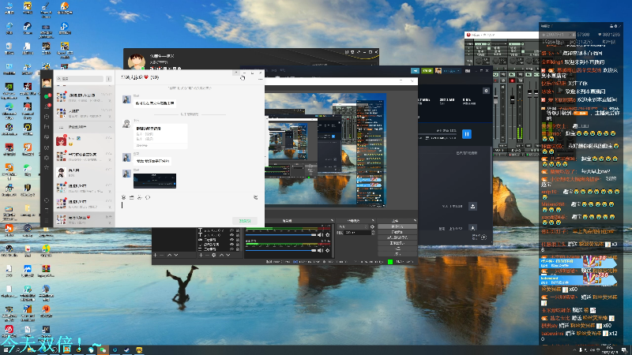Screen dimensions: 632x355
Task: Hide the topmost text source in OBS
Action: click(x=231, y=230)
